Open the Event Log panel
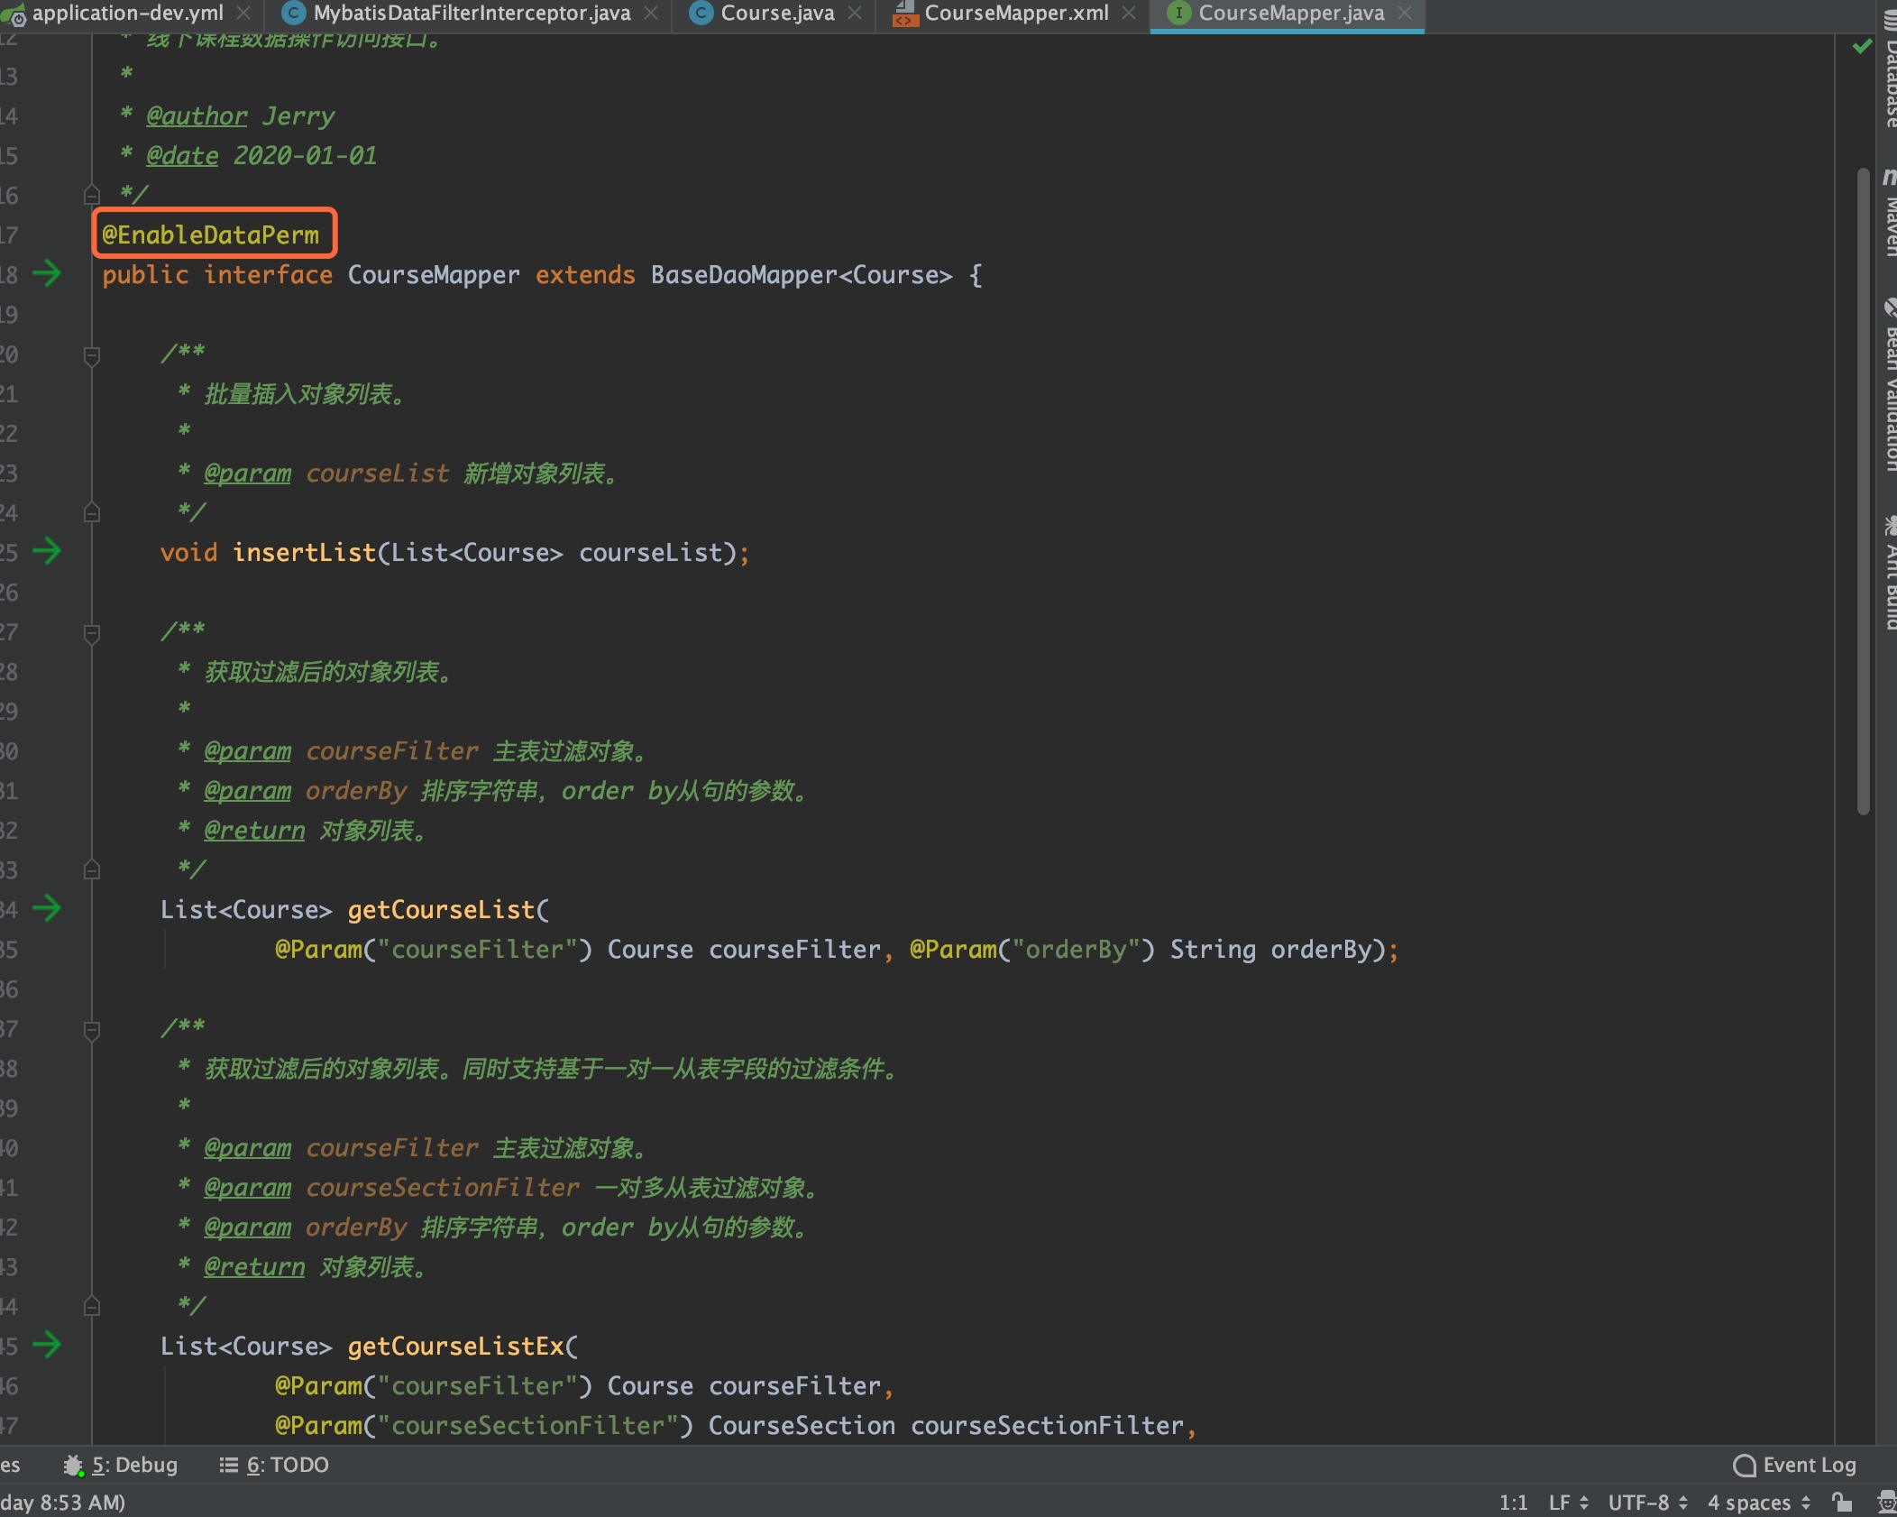1897x1517 pixels. (1795, 1465)
